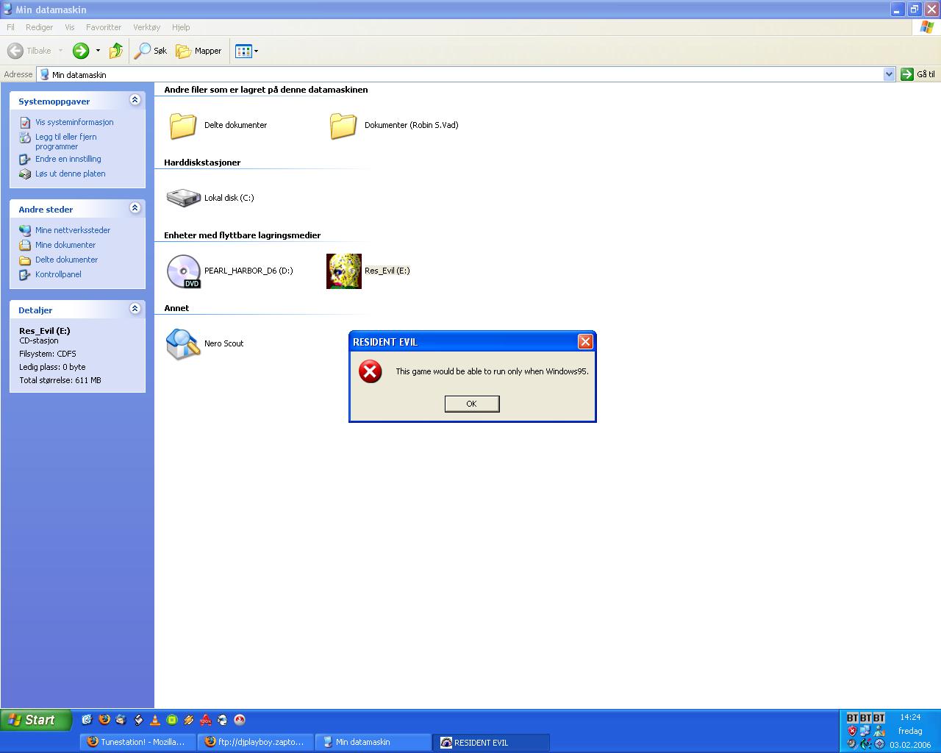Viewport: 941px width, 753px height.
Task: Open Mine dokumenter sidebar link
Action: tap(65, 245)
